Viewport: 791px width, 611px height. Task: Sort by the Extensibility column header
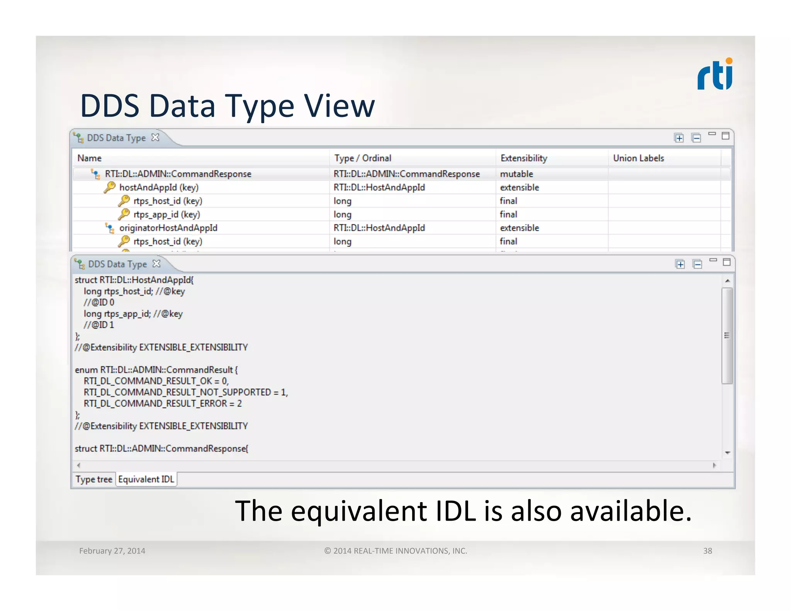click(552, 158)
